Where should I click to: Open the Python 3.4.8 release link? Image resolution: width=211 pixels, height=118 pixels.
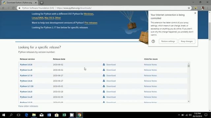point(26,97)
